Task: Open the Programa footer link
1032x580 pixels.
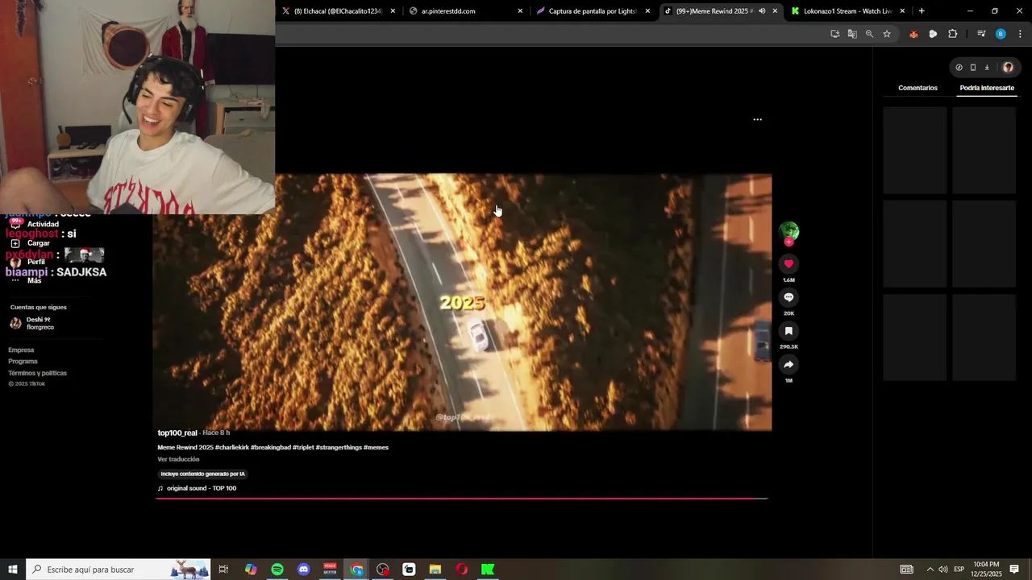Action: pos(23,361)
